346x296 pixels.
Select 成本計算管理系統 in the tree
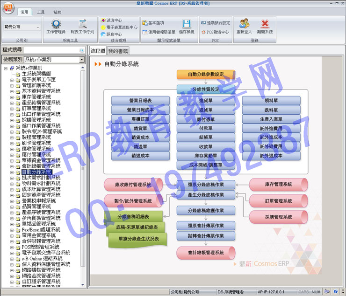(x=41, y=189)
